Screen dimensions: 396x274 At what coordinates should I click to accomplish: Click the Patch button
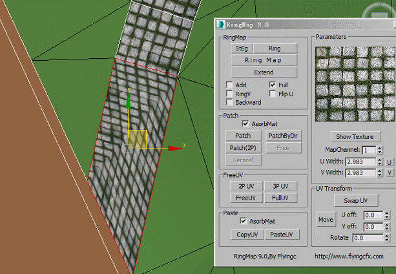[243, 136]
